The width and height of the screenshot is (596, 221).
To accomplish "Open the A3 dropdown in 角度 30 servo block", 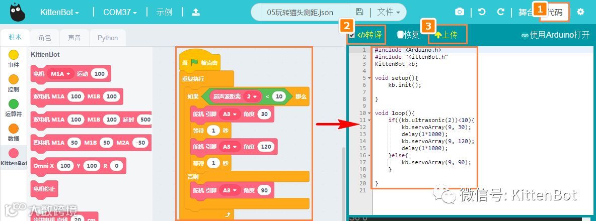I will [x=230, y=114].
